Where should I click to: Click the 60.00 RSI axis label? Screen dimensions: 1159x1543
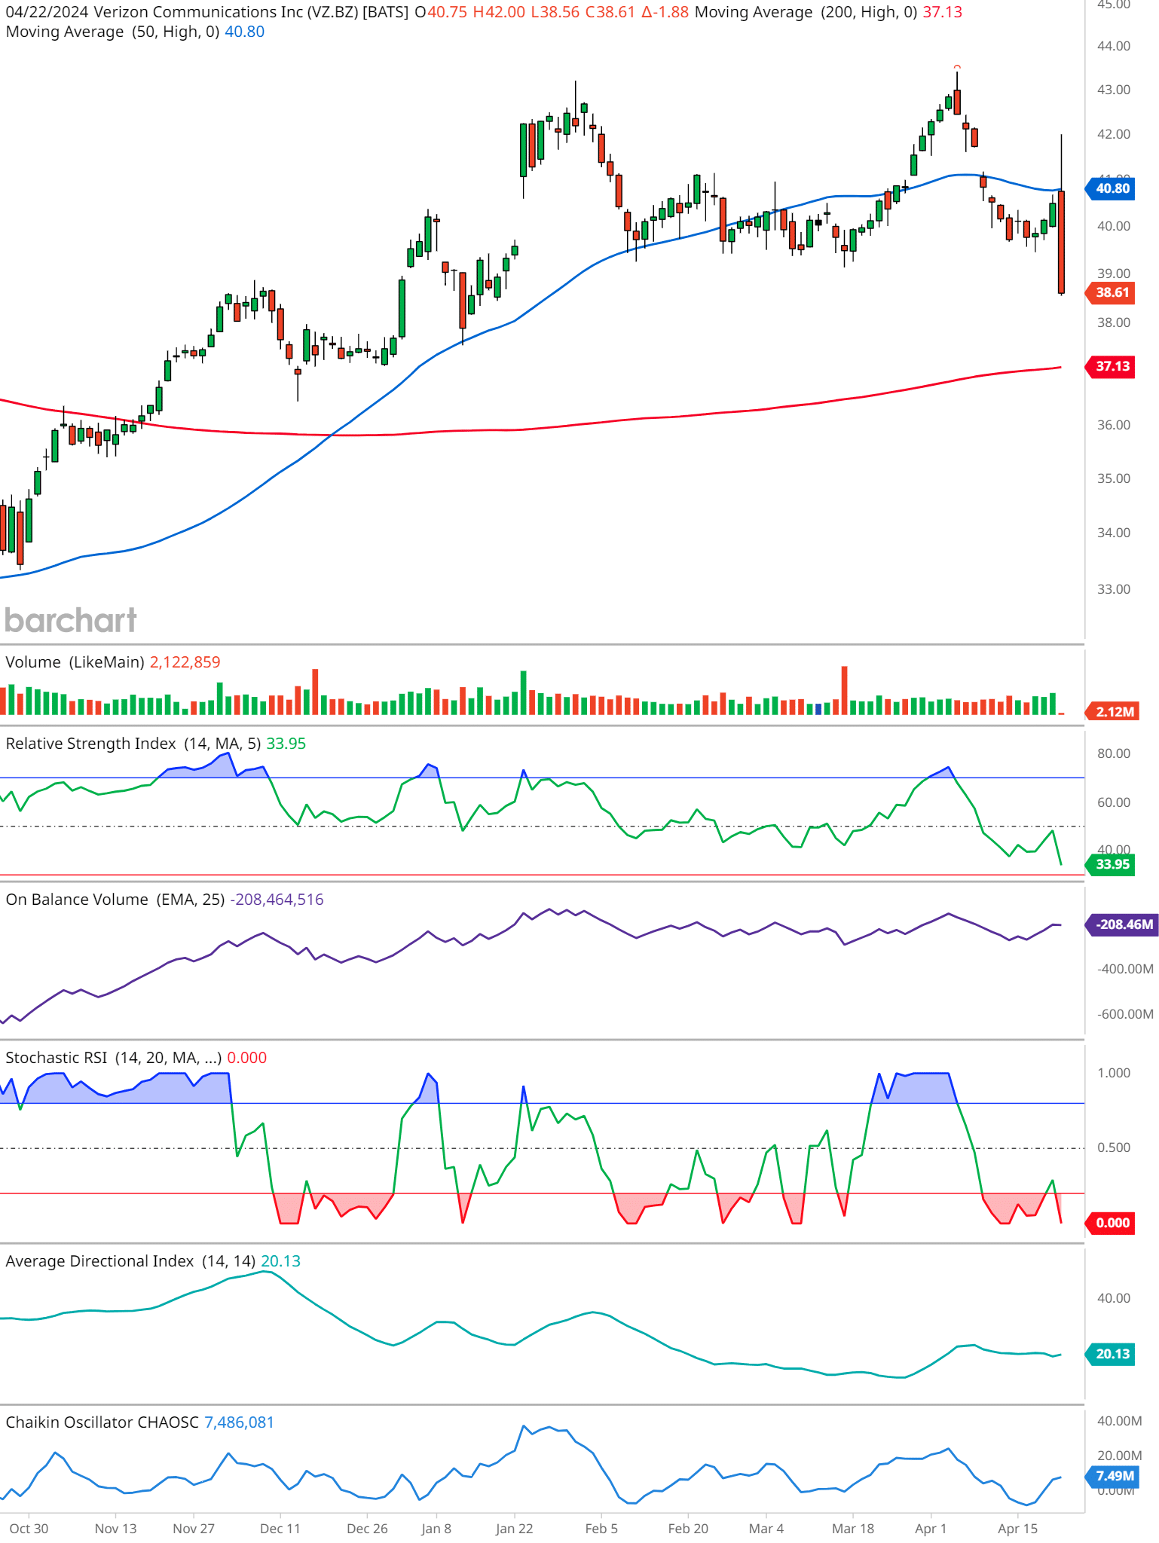click(1114, 802)
